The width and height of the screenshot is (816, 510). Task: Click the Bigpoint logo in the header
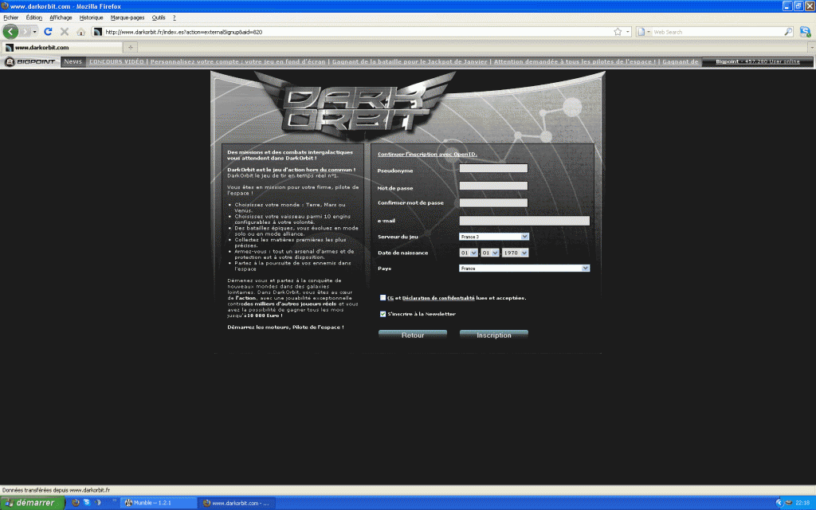[31, 61]
